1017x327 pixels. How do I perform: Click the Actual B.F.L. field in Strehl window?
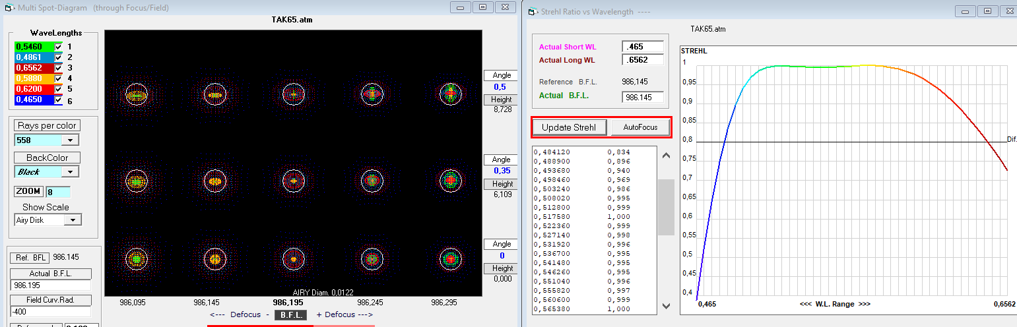[x=642, y=97]
